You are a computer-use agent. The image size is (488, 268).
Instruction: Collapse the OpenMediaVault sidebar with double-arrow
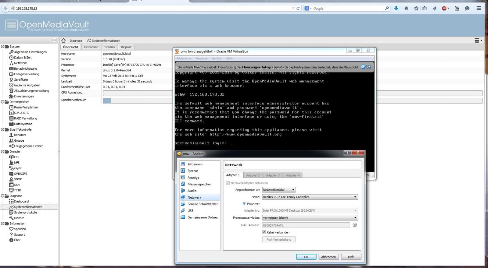54,40
